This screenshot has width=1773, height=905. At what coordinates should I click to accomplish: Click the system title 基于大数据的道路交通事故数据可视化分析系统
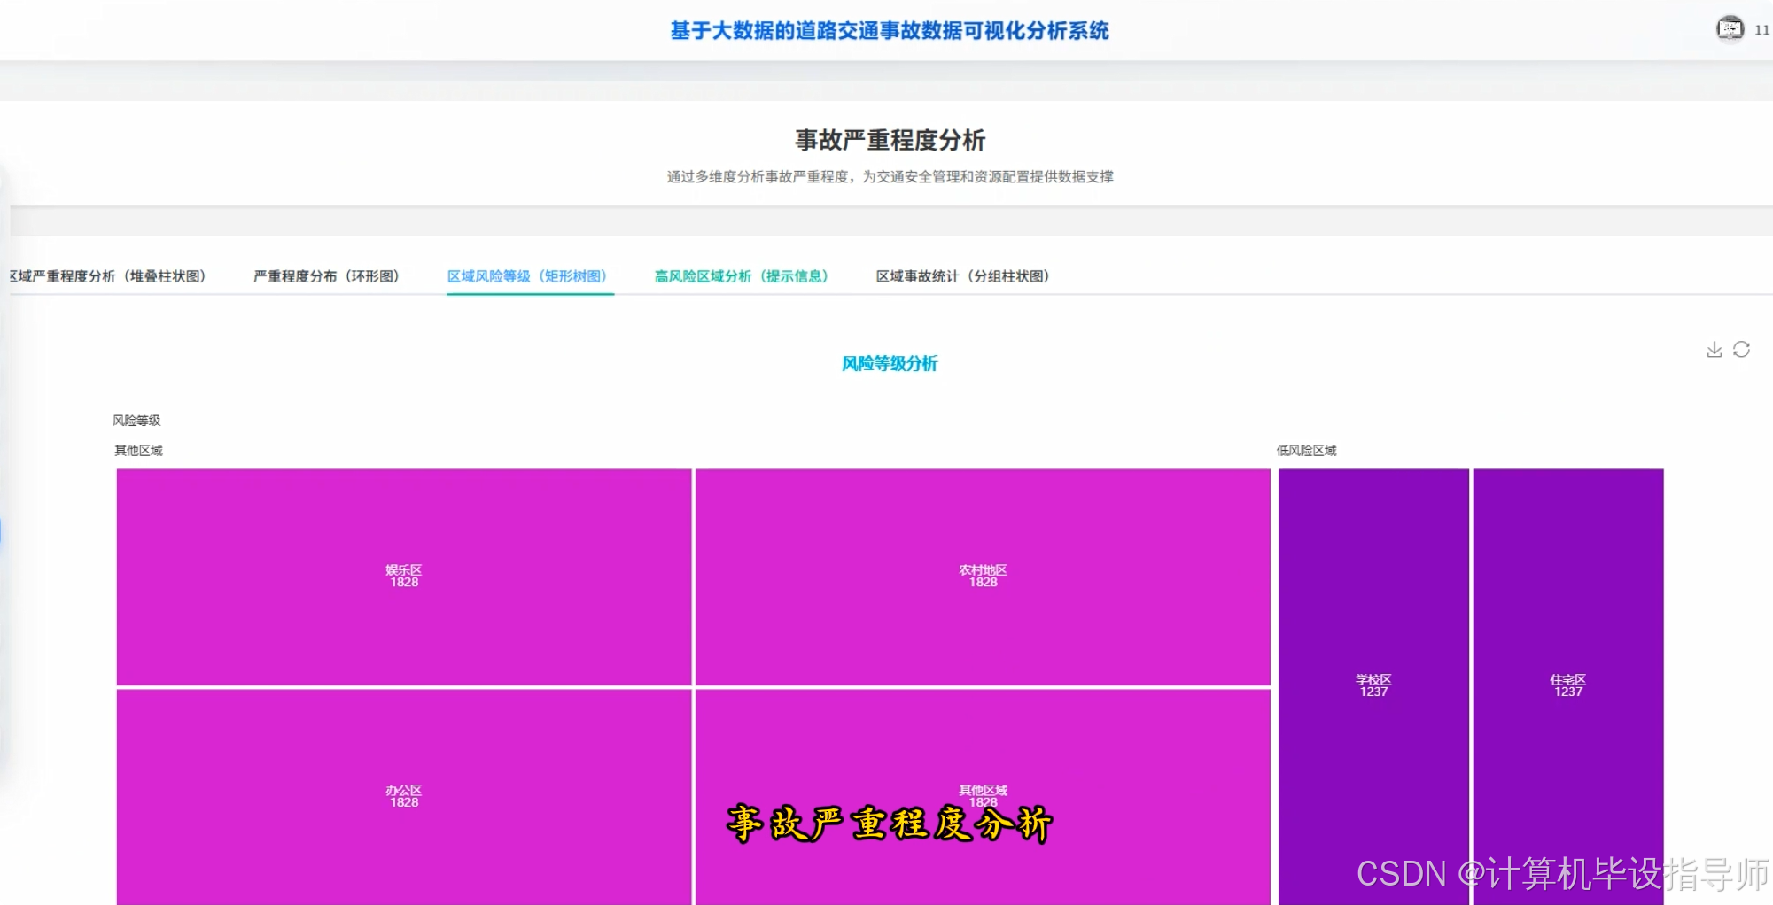tap(890, 30)
